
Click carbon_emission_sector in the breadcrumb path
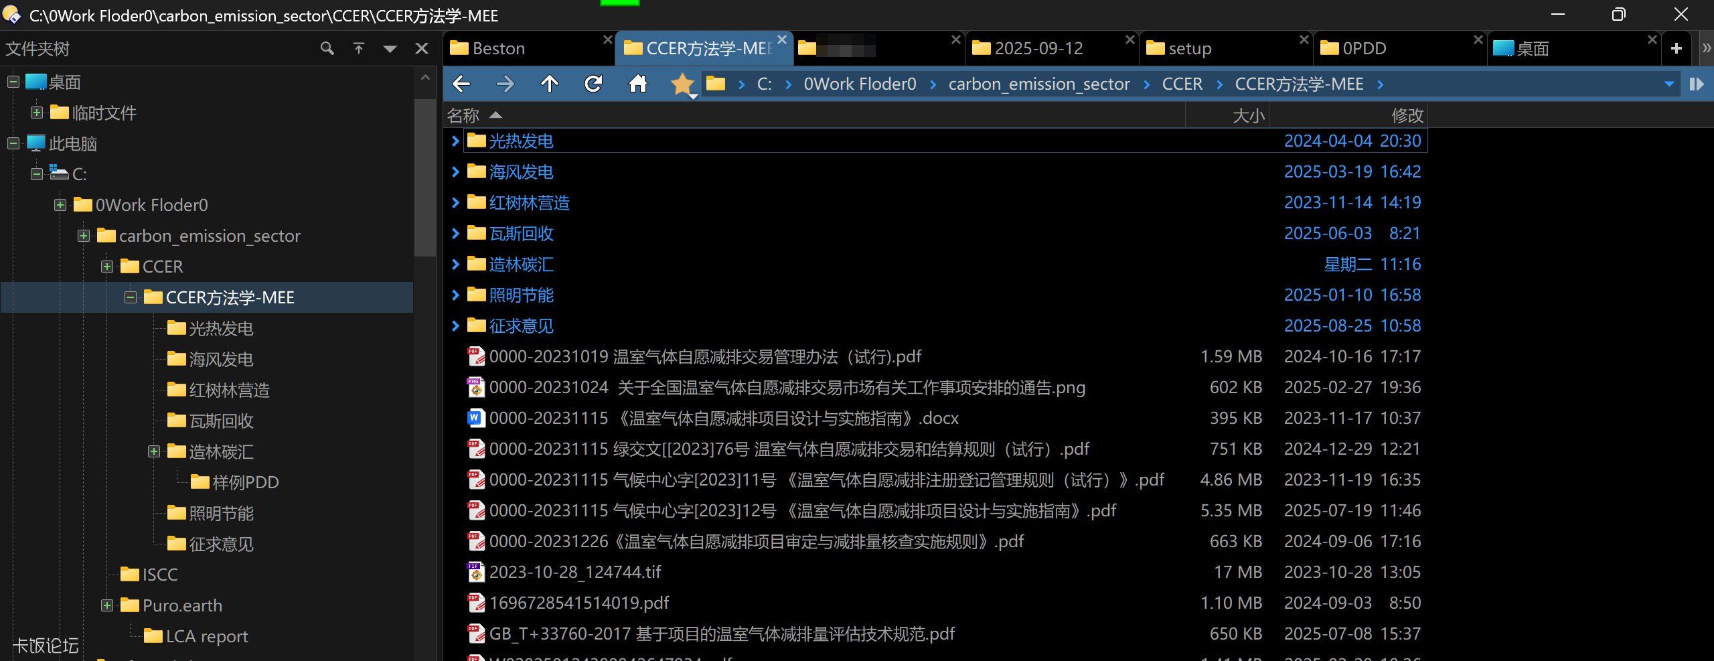coord(1038,84)
